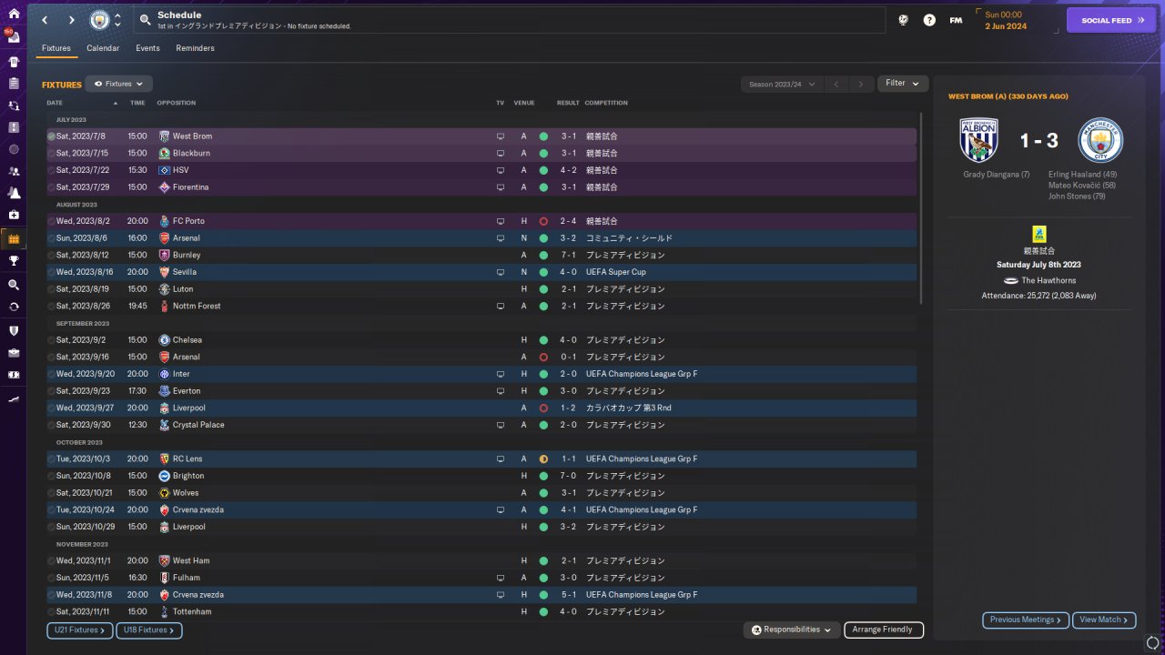Sort by the DATE column header
Viewport: 1165px width, 655px height.
tap(55, 103)
